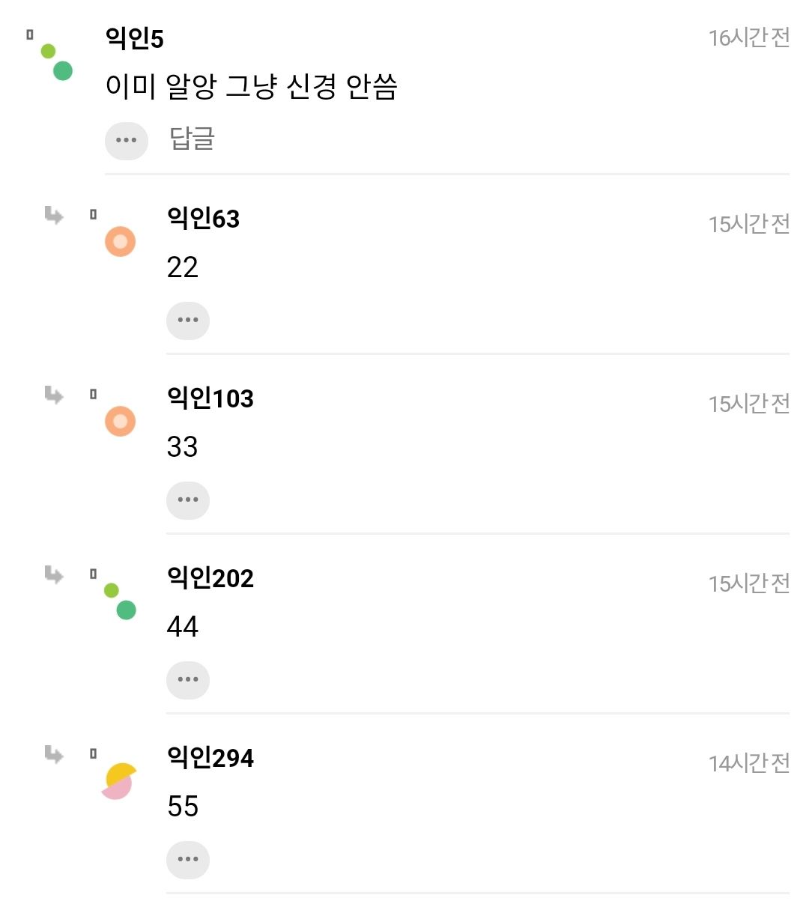Image resolution: width=809 pixels, height=901 pixels.
Task: Click the username 익인5
Action: pos(135,39)
